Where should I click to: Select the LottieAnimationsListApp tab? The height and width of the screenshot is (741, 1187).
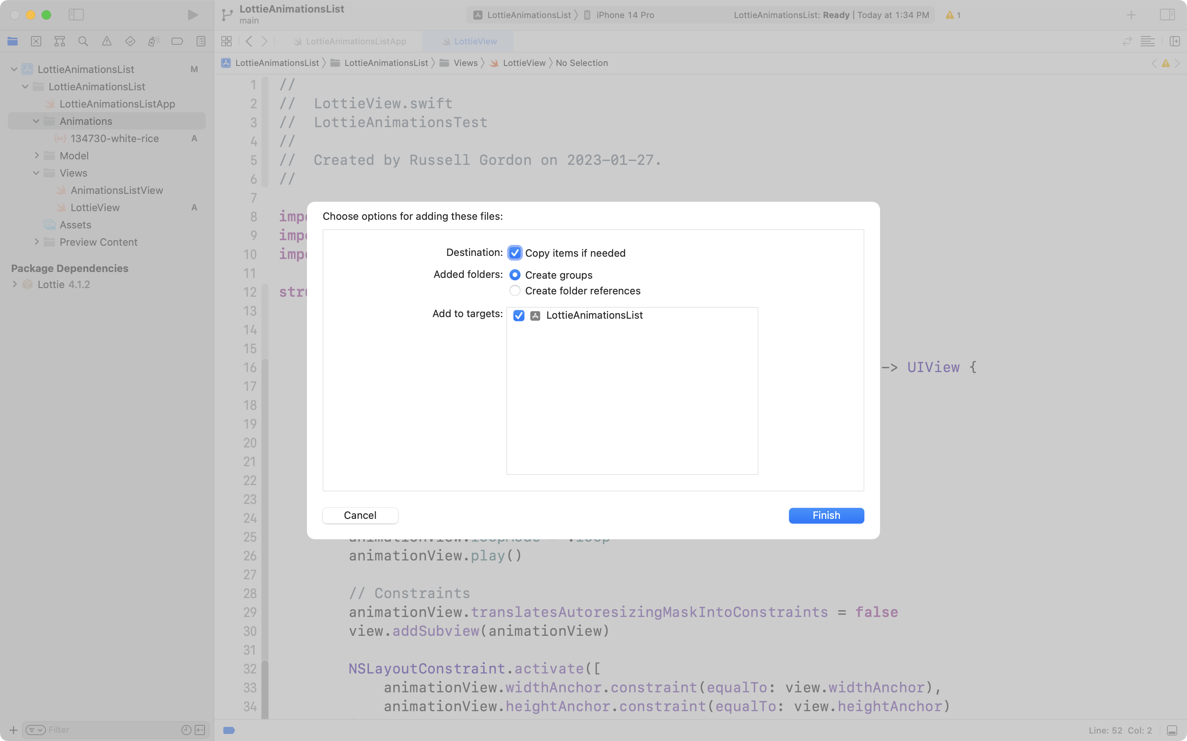point(355,41)
